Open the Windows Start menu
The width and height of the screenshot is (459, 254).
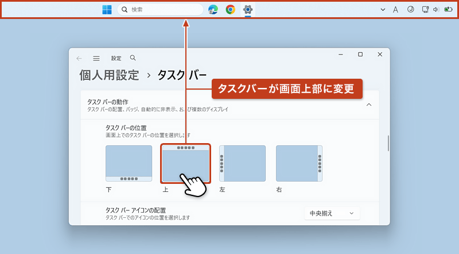pos(107,10)
